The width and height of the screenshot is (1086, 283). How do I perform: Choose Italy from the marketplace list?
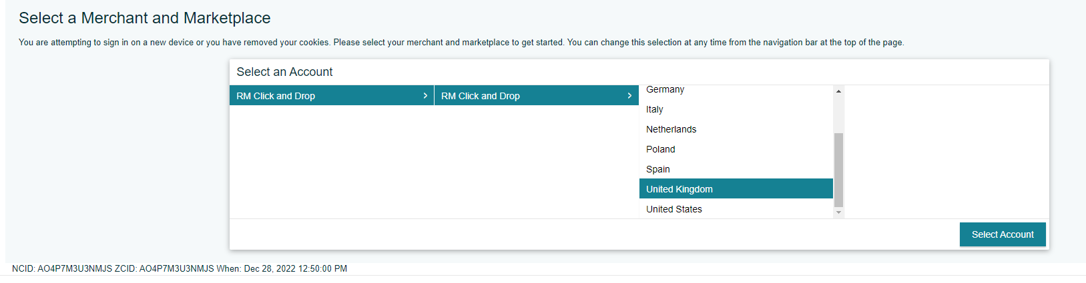(655, 109)
